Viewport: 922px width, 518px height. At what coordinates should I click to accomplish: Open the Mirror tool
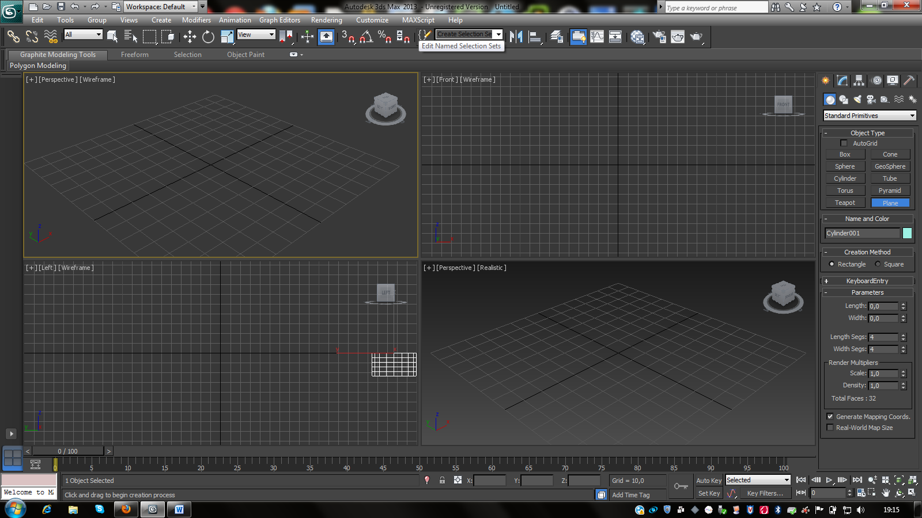pyautogui.click(x=516, y=37)
